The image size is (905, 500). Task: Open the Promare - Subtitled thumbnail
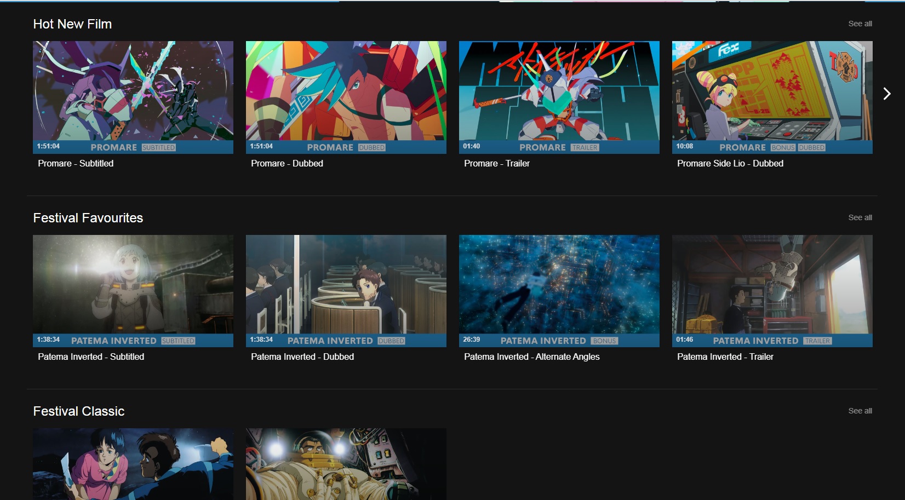coord(133,97)
